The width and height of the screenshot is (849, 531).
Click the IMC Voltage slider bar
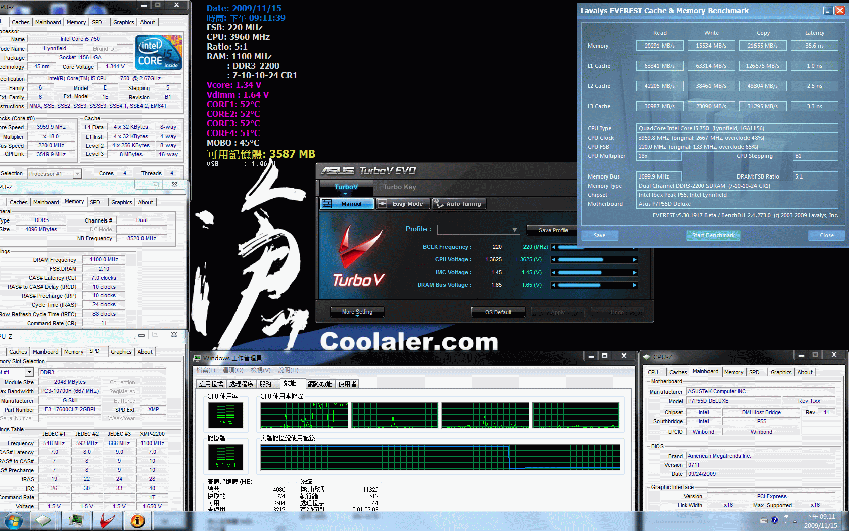coord(594,273)
